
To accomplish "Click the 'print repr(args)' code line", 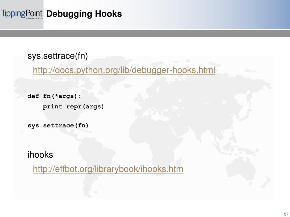I will point(73,107).
